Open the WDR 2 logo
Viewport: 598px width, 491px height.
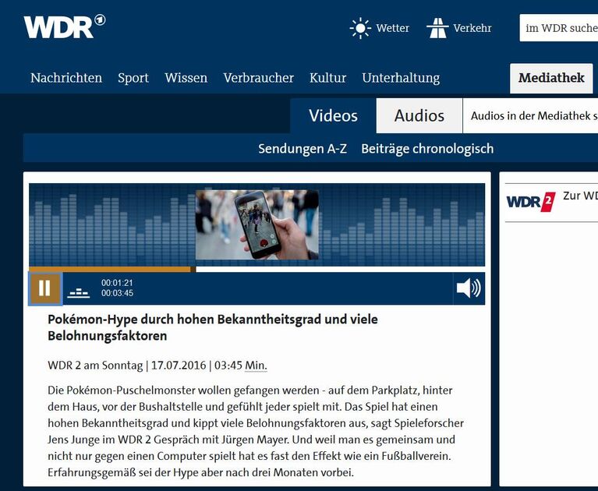(530, 202)
